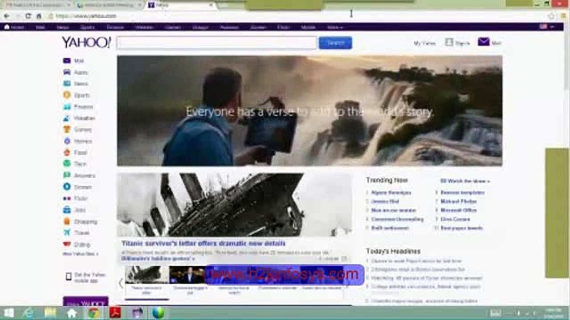
Task: Click the Make Yahoo purple button in sidebar
Action: pos(85,302)
